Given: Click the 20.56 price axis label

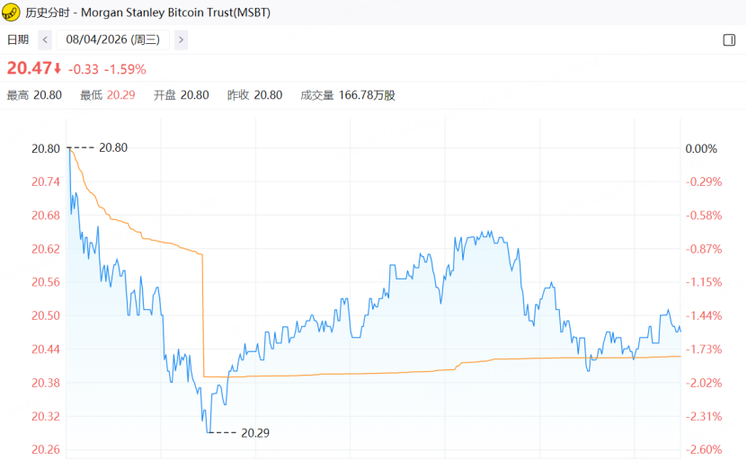Looking at the screenshot, I should [46, 282].
